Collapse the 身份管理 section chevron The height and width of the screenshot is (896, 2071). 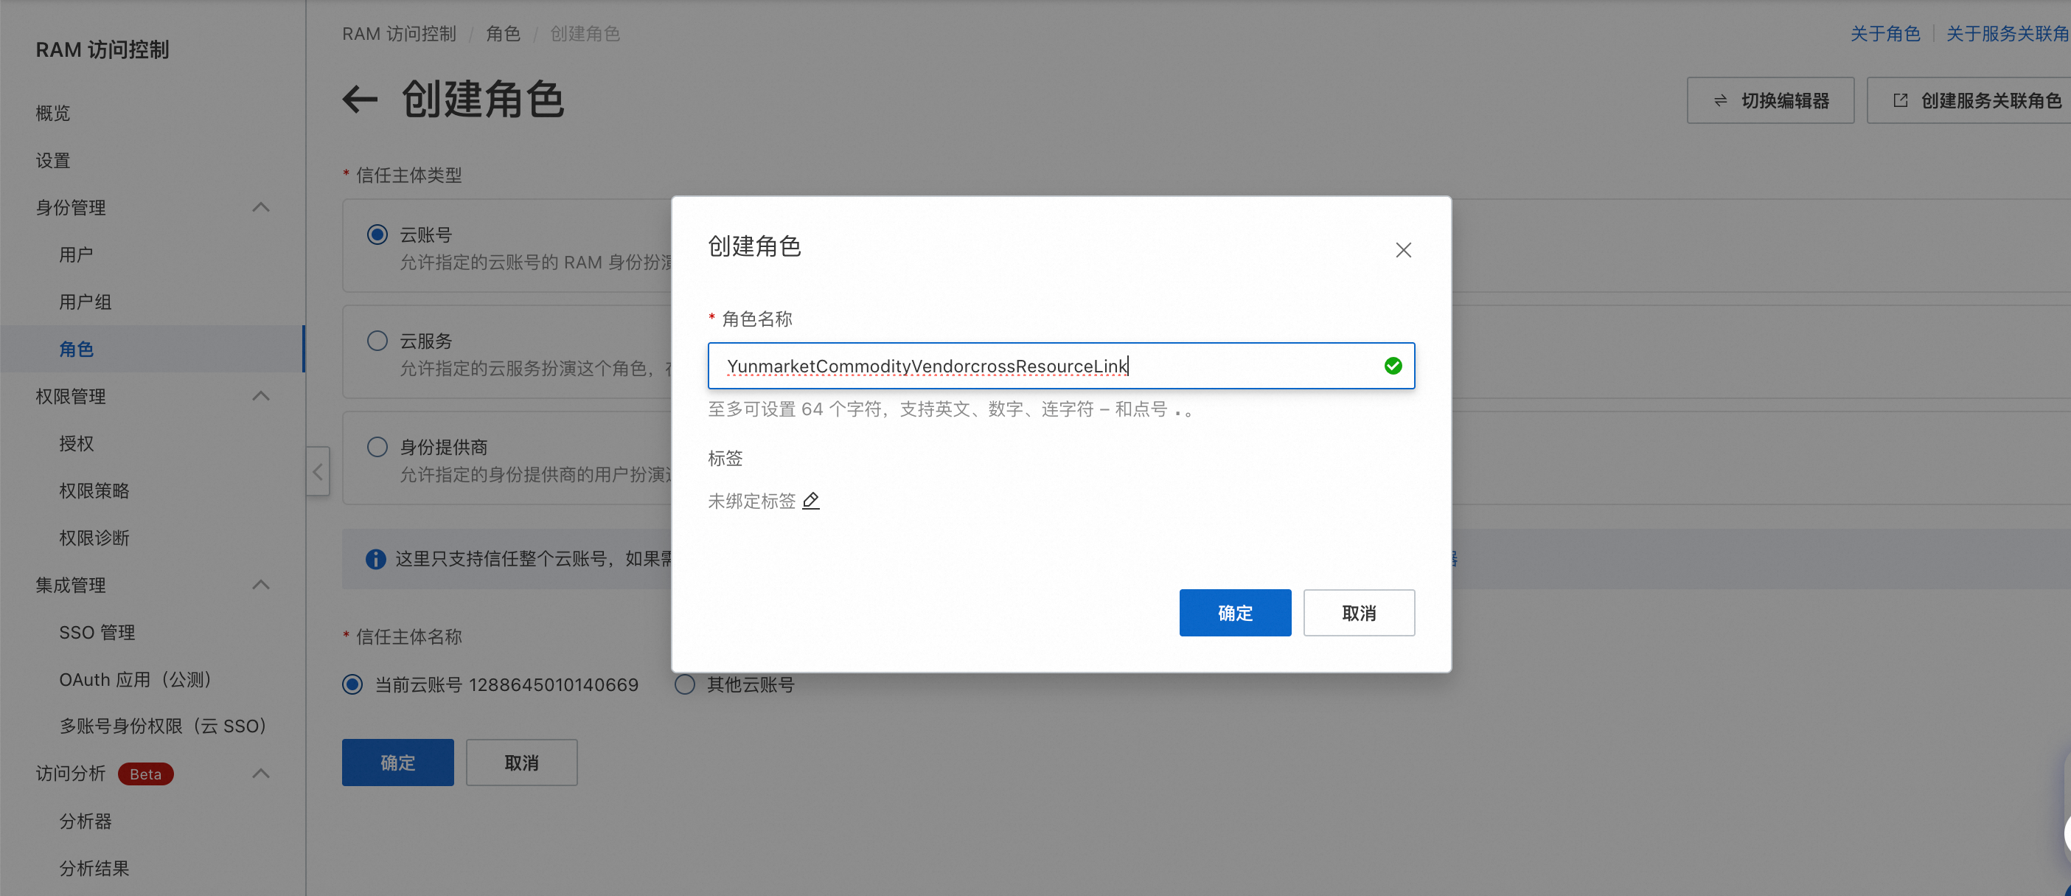[260, 207]
